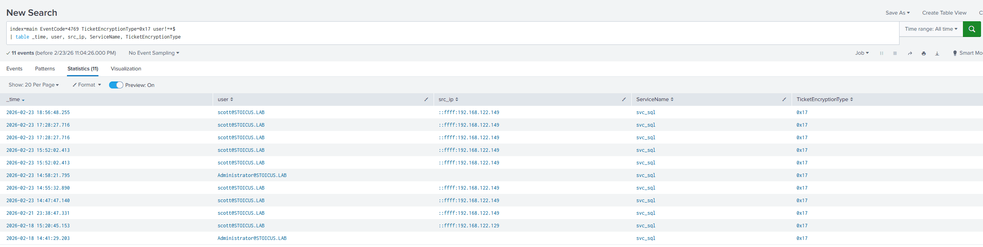Click the pencil edit icon in user column
Image resolution: width=983 pixels, height=247 pixels.
[426, 100]
